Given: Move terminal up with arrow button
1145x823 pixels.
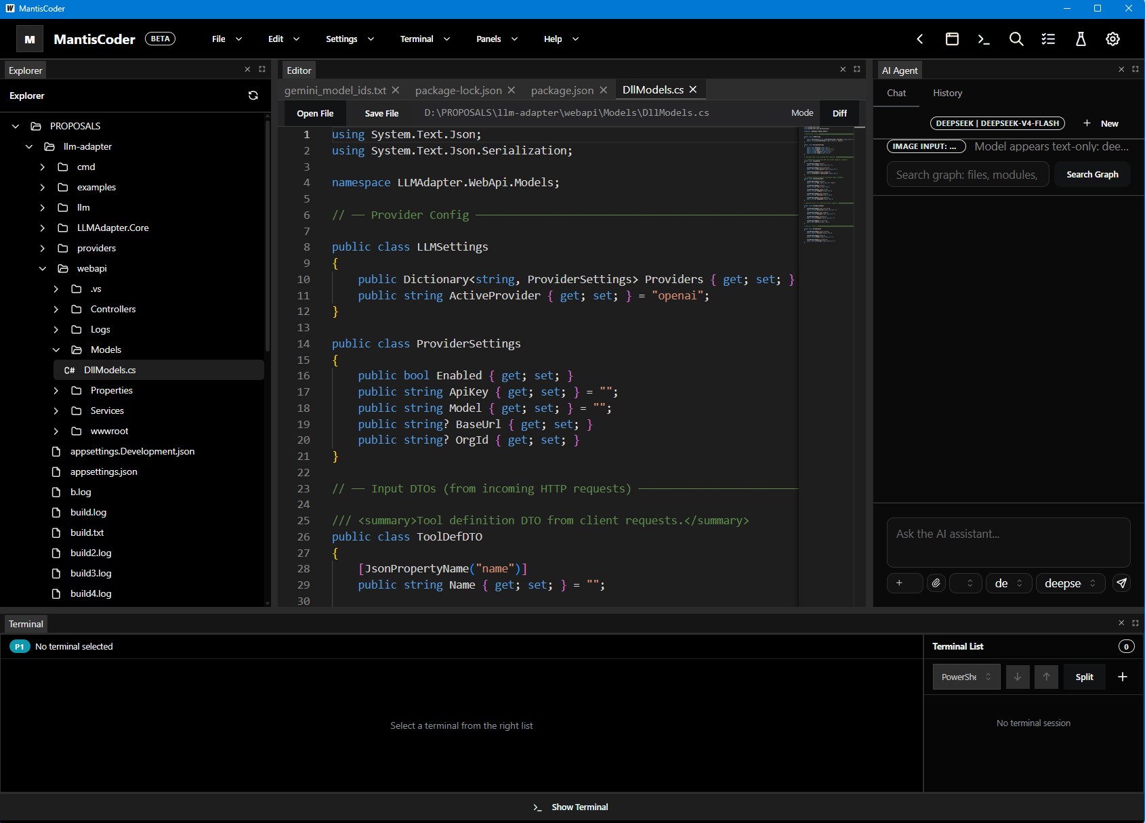Looking at the screenshot, I should point(1047,677).
